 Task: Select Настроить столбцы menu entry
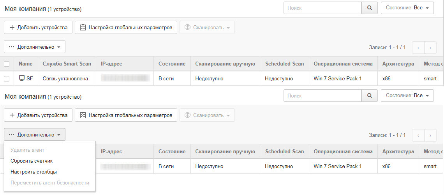point(33,172)
